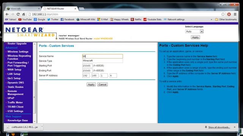Bookmark page with star icon
Screen dimensions: 243x136
click(x=223, y=14)
